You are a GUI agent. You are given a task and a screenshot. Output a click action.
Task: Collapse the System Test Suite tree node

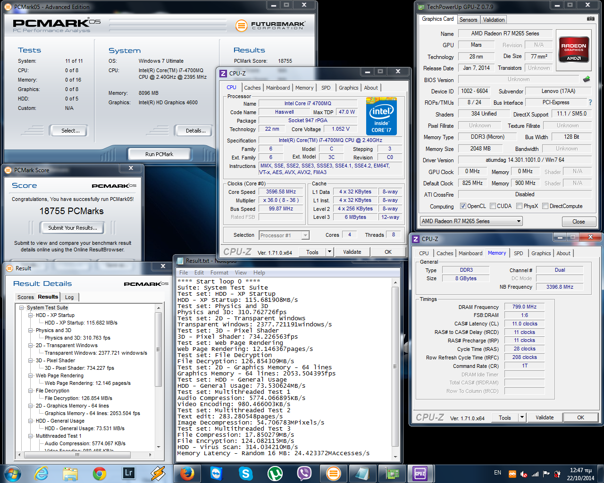point(22,308)
